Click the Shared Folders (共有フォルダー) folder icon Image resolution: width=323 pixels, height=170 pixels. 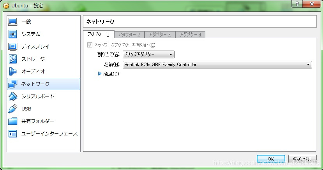[13, 121]
